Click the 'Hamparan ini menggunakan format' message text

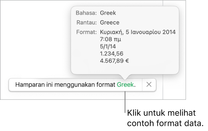pyautogui.click(x=66, y=85)
